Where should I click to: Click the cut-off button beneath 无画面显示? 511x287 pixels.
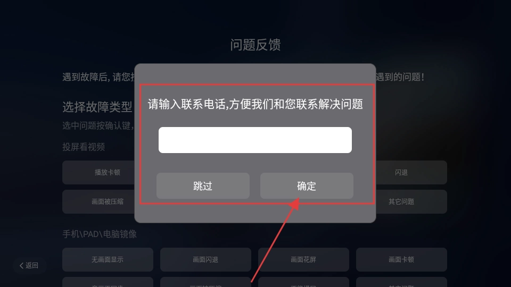[108, 282]
